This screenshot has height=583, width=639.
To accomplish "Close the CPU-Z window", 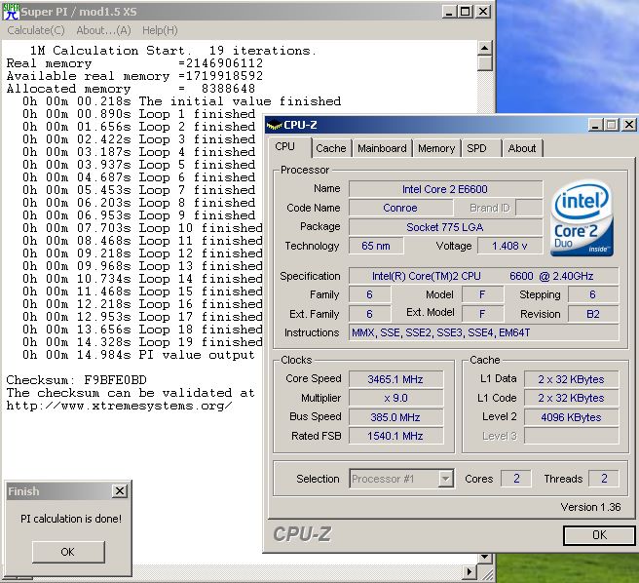I will click(629, 125).
